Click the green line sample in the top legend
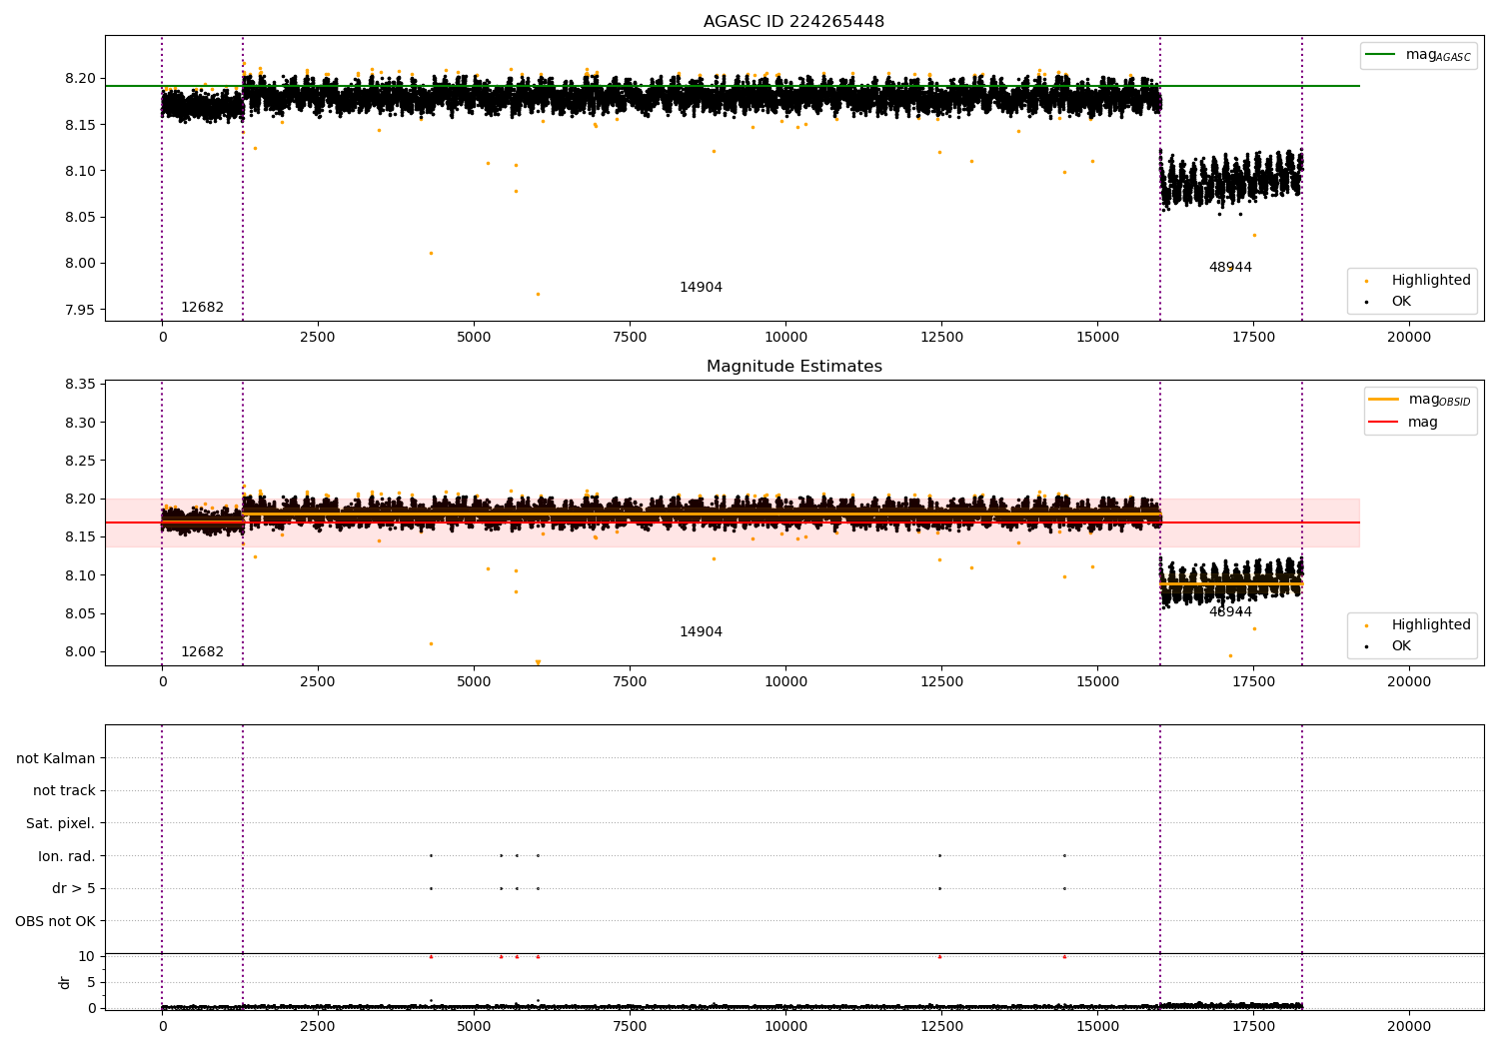Viewport: 1499px width, 1049px height. [1380, 55]
